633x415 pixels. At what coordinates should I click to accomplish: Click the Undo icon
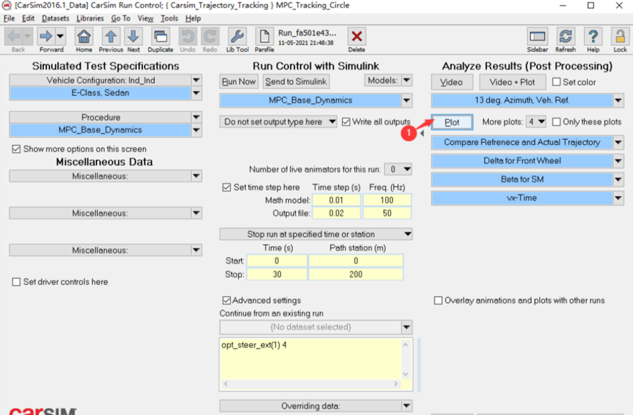(187, 36)
